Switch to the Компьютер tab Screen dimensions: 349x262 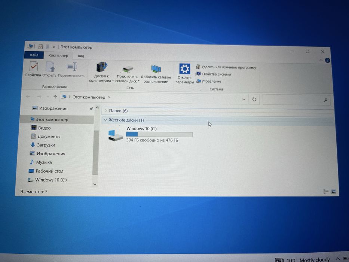(58, 55)
